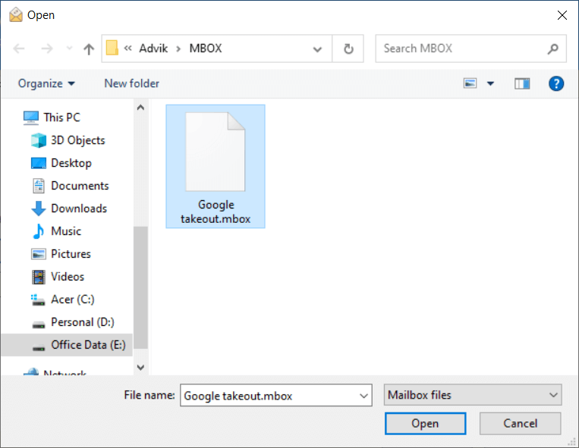The image size is (579, 448).
Task: Create a New folder
Action: point(132,83)
